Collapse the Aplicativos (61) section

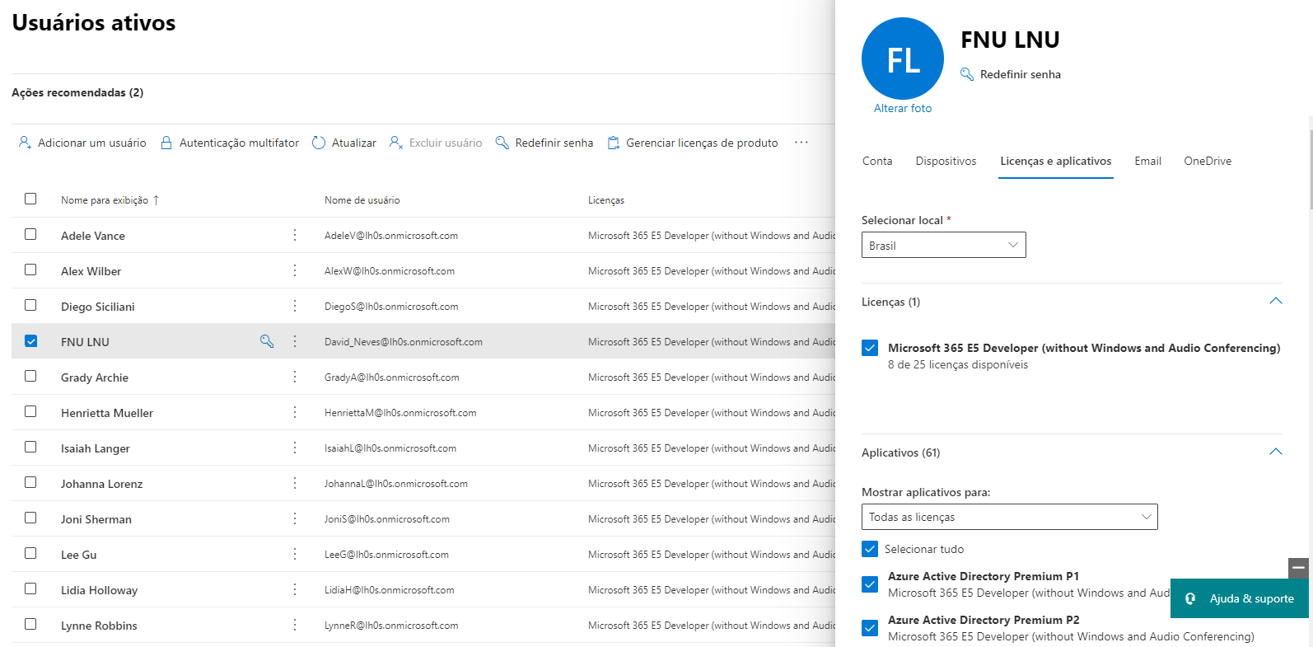pyautogui.click(x=1276, y=452)
